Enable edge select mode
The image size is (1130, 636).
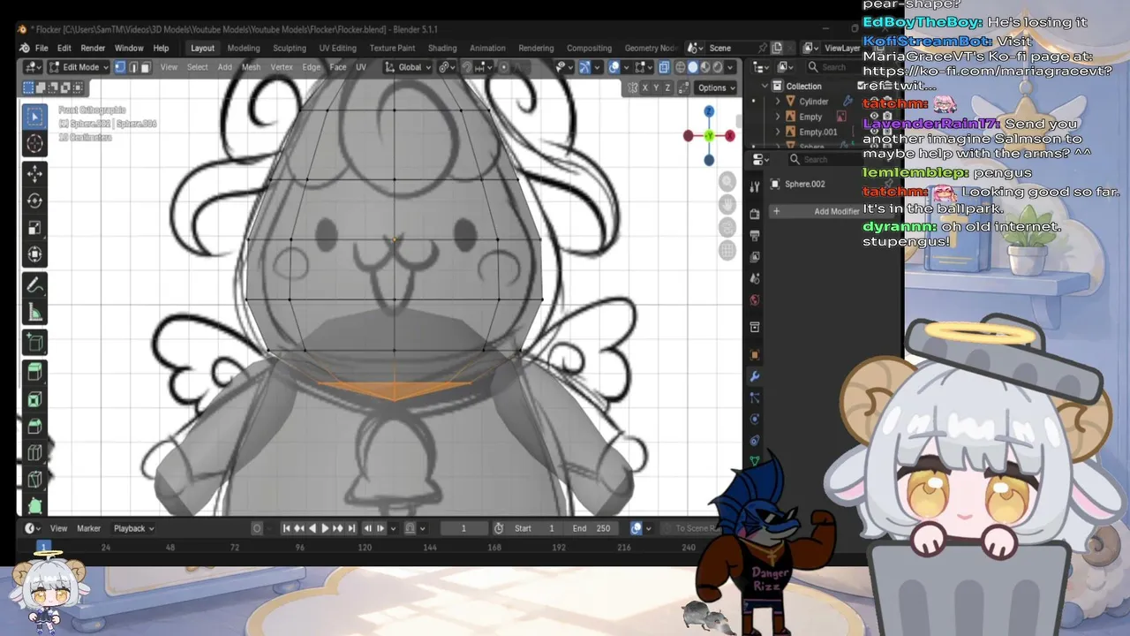[132, 67]
